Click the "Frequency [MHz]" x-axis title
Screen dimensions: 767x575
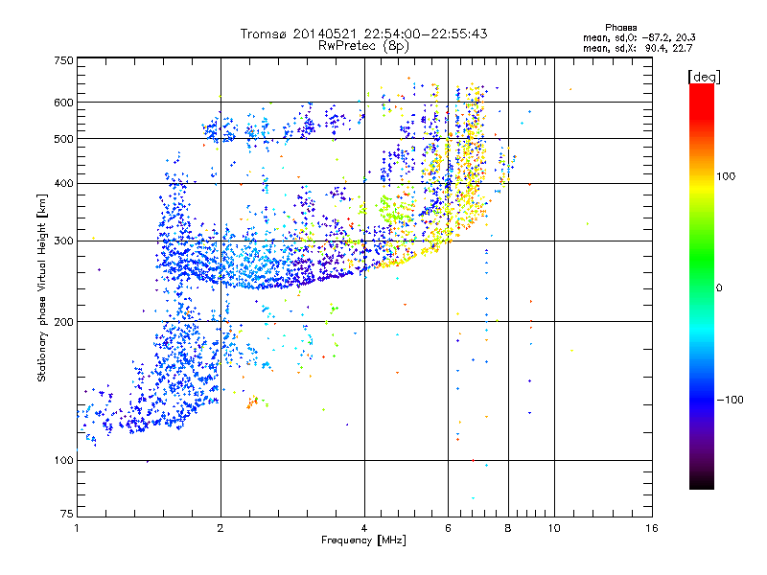(x=363, y=540)
